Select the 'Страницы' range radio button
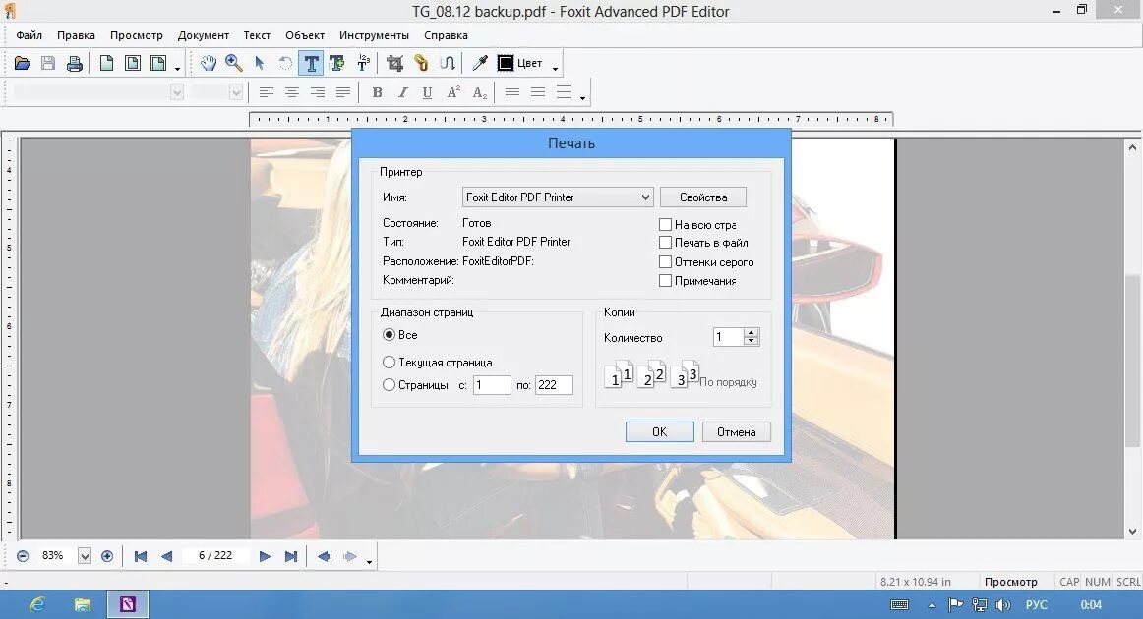Viewport: 1143px width, 619px height. point(389,384)
